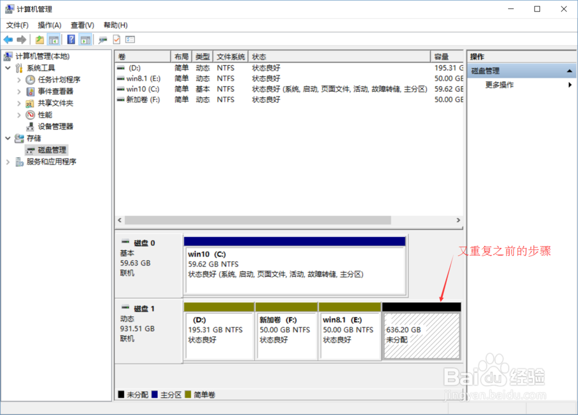Sort by the 类型 column header
The height and width of the screenshot is (415, 578).
[202, 57]
